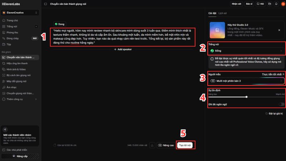Click the Studio 3.0 promo thumbnail
This screenshot has width=286, height=161.
[x=217, y=30]
